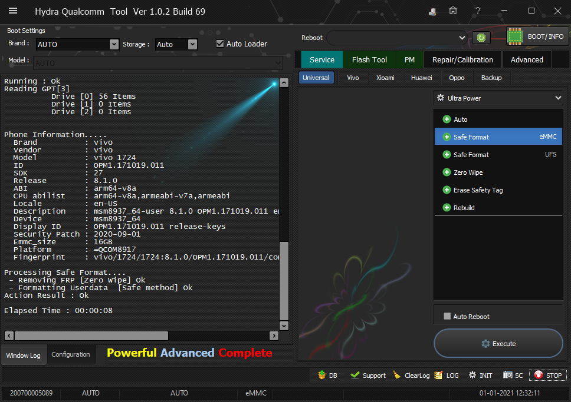The height and width of the screenshot is (402, 571).
Task: Open the Xioami sub-tab
Action: (385, 78)
